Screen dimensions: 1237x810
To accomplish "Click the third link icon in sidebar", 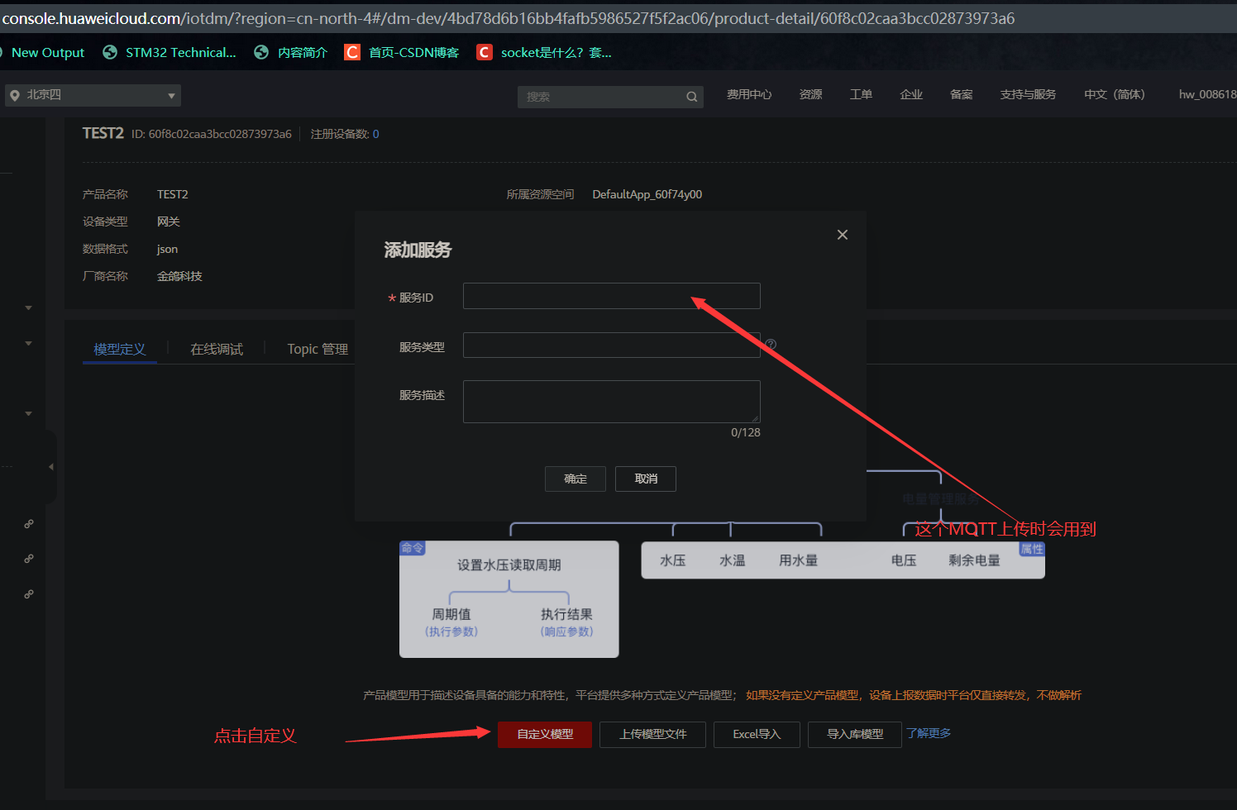I will coord(29,594).
